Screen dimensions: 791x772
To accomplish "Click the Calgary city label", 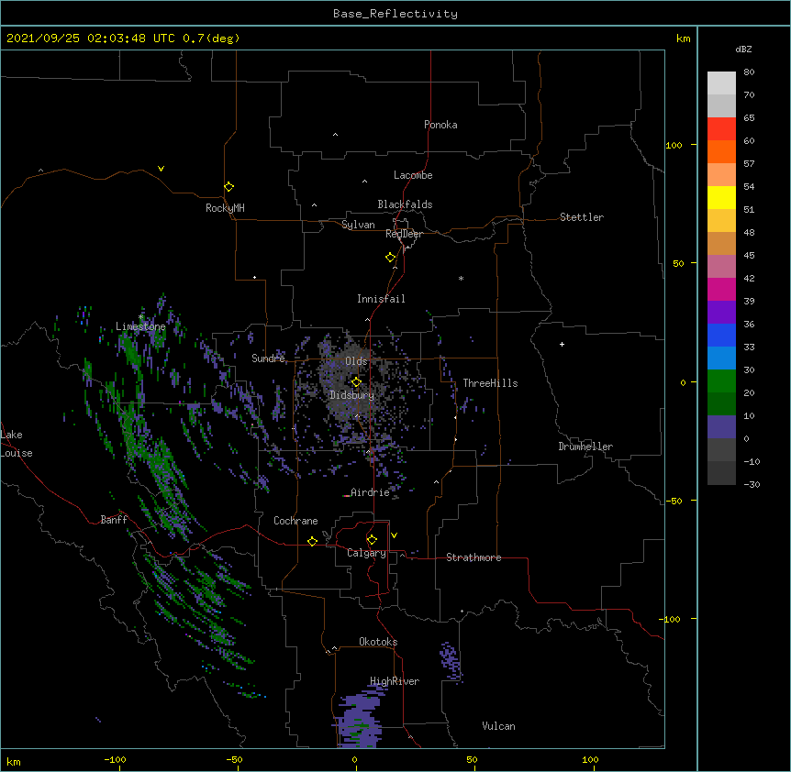I will 366,553.
